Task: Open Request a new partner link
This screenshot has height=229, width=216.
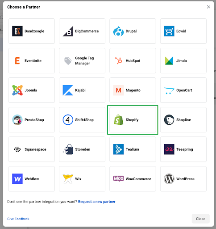Action: coord(97,202)
